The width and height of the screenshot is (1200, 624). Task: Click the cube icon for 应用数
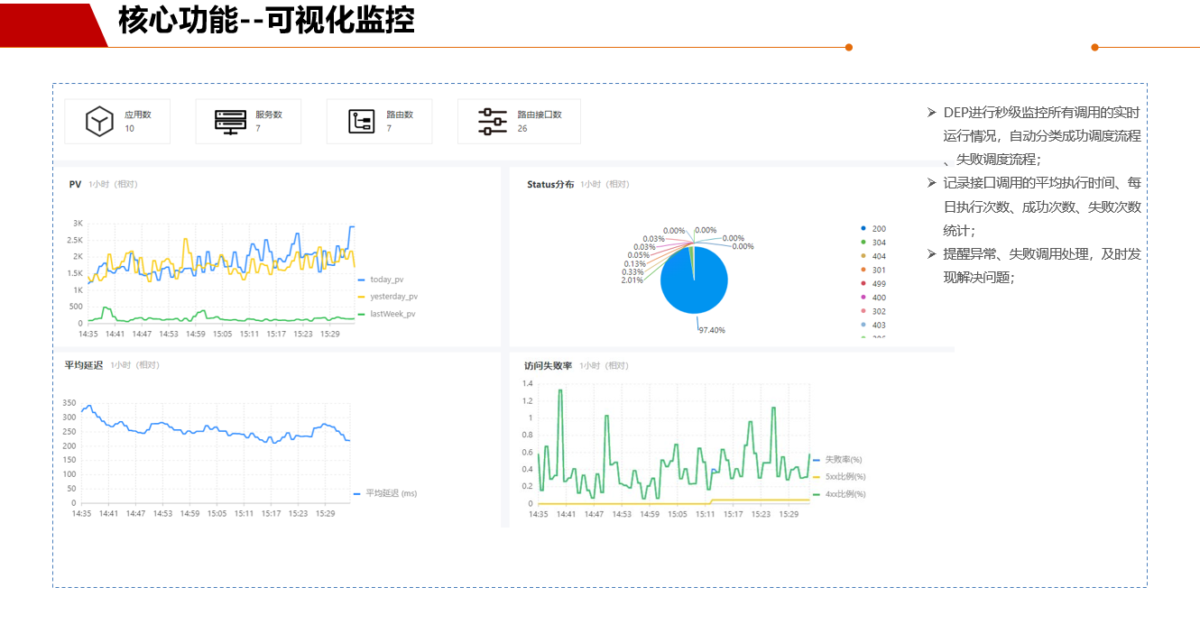[x=98, y=121]
